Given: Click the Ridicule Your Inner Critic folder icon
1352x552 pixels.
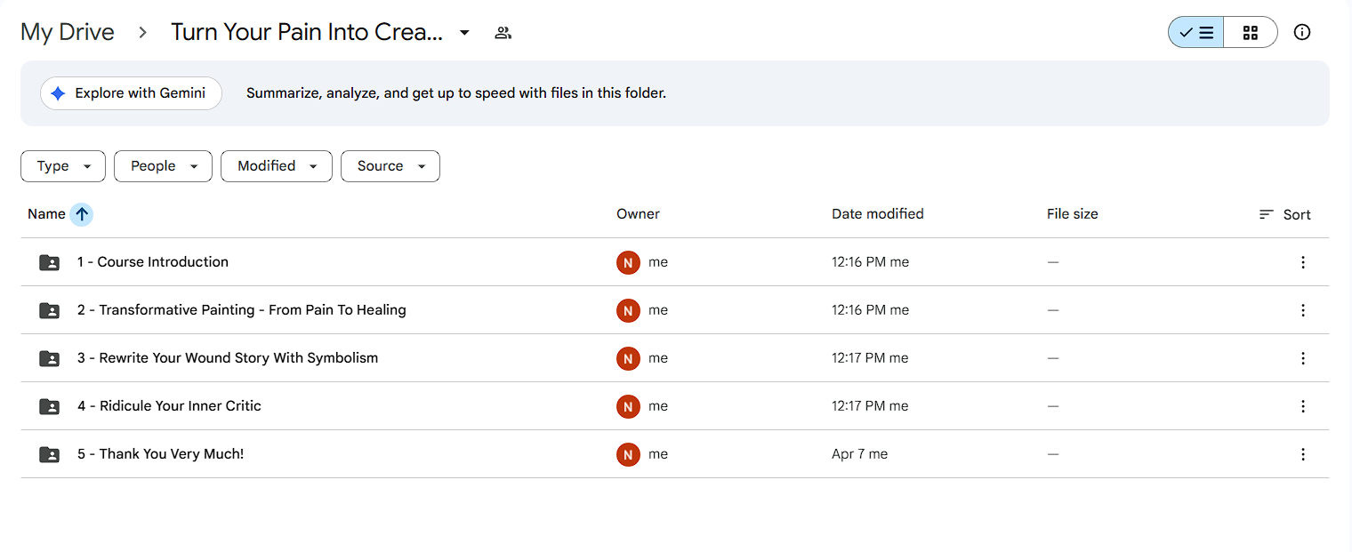Looking at the screenshot, I should pyautogui.click(x=50, y=406).
